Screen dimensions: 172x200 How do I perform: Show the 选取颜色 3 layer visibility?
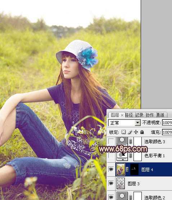[x=111, y=141]
